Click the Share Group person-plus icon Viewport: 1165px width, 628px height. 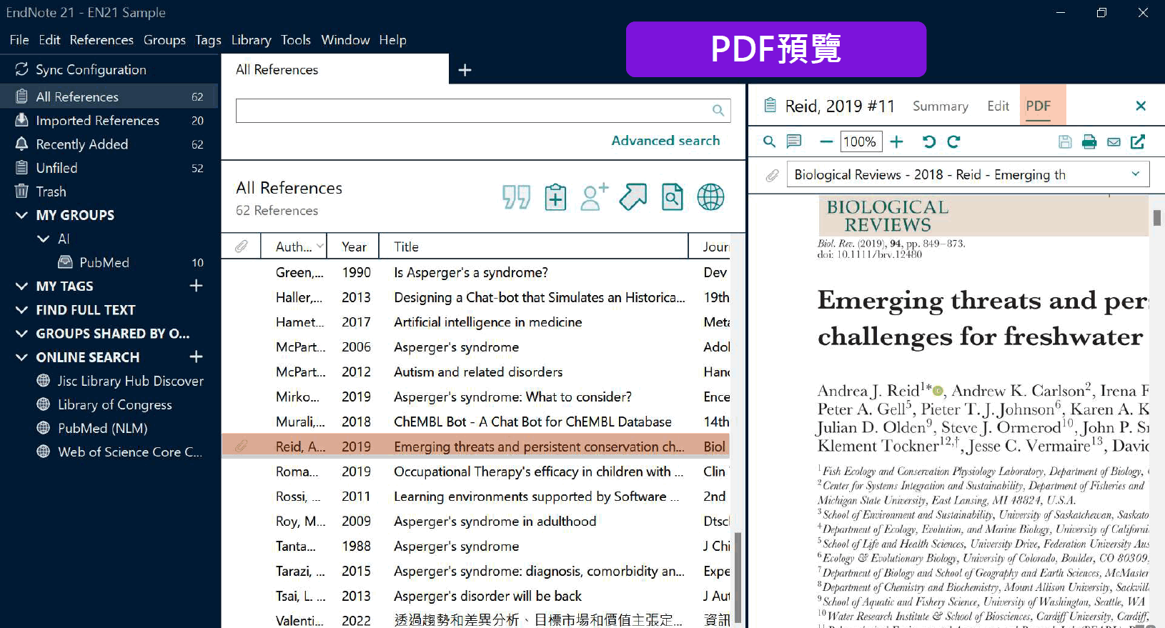[594, 197]
